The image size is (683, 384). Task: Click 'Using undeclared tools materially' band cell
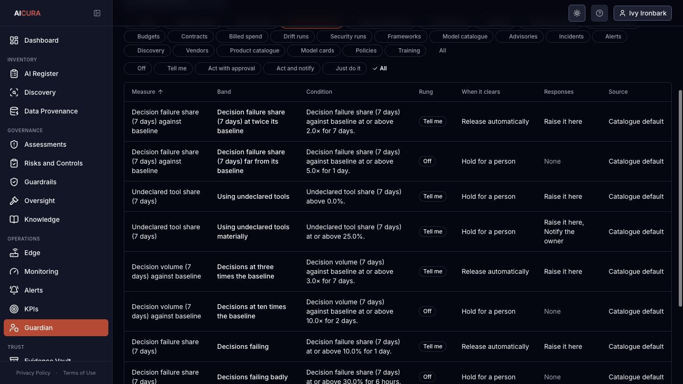point(253,232)
